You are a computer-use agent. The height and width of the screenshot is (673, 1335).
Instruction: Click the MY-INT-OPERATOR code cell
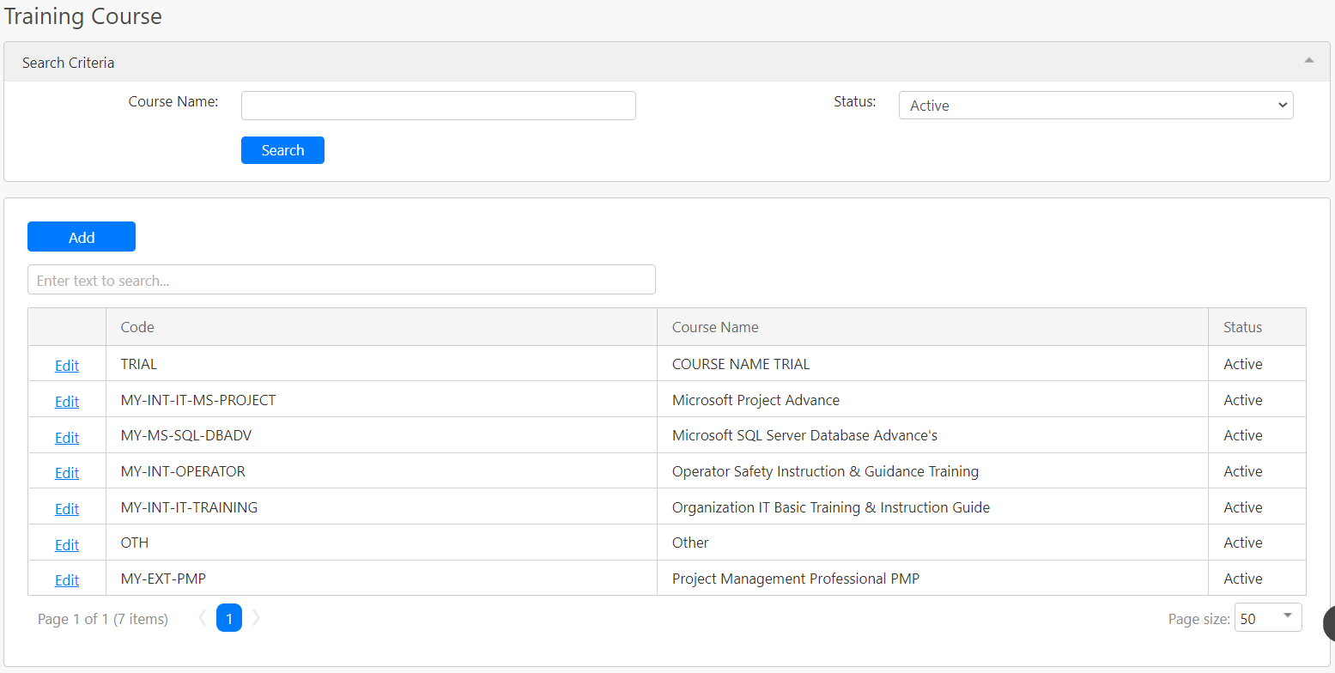point(381,471)
